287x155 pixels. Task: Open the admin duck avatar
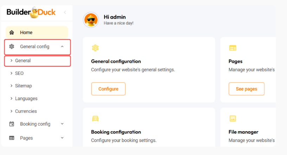coord(91,20)
